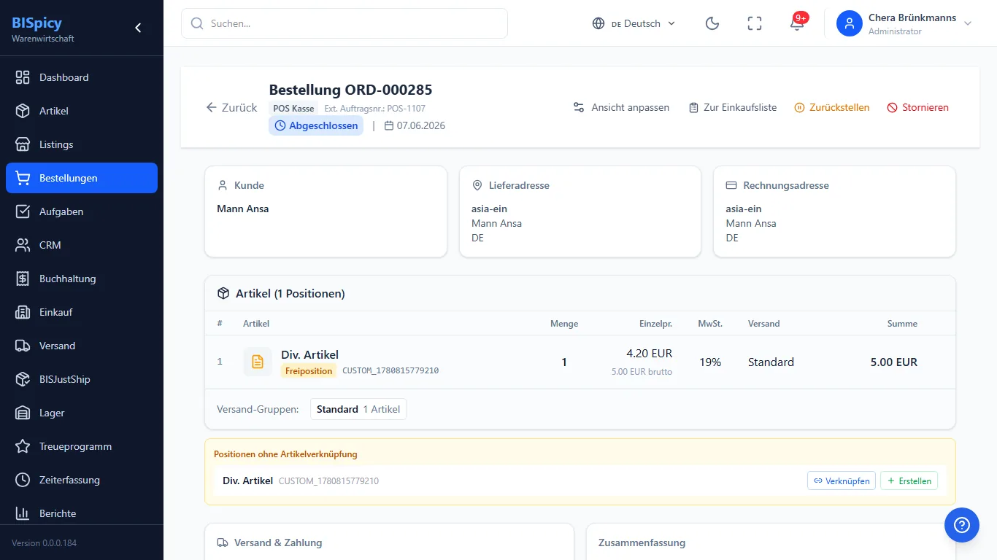Click Zurück to go back

(x=231, y=107)
